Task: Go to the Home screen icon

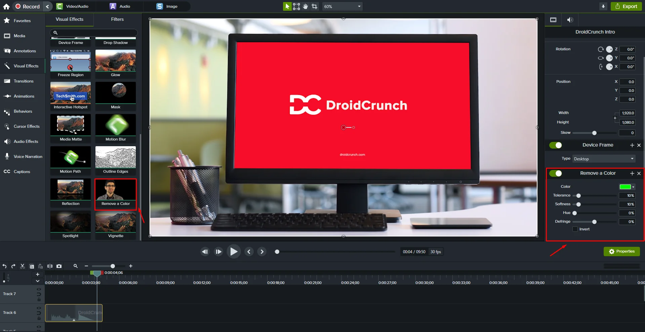Action: [6, 6]
